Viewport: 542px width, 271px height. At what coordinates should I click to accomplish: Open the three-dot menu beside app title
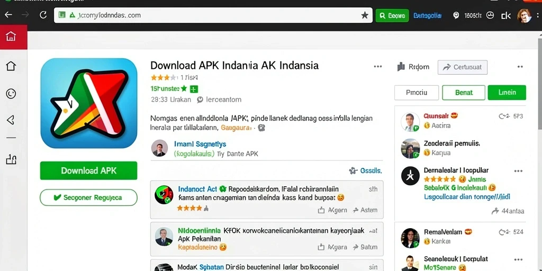(x=378, y=66)
